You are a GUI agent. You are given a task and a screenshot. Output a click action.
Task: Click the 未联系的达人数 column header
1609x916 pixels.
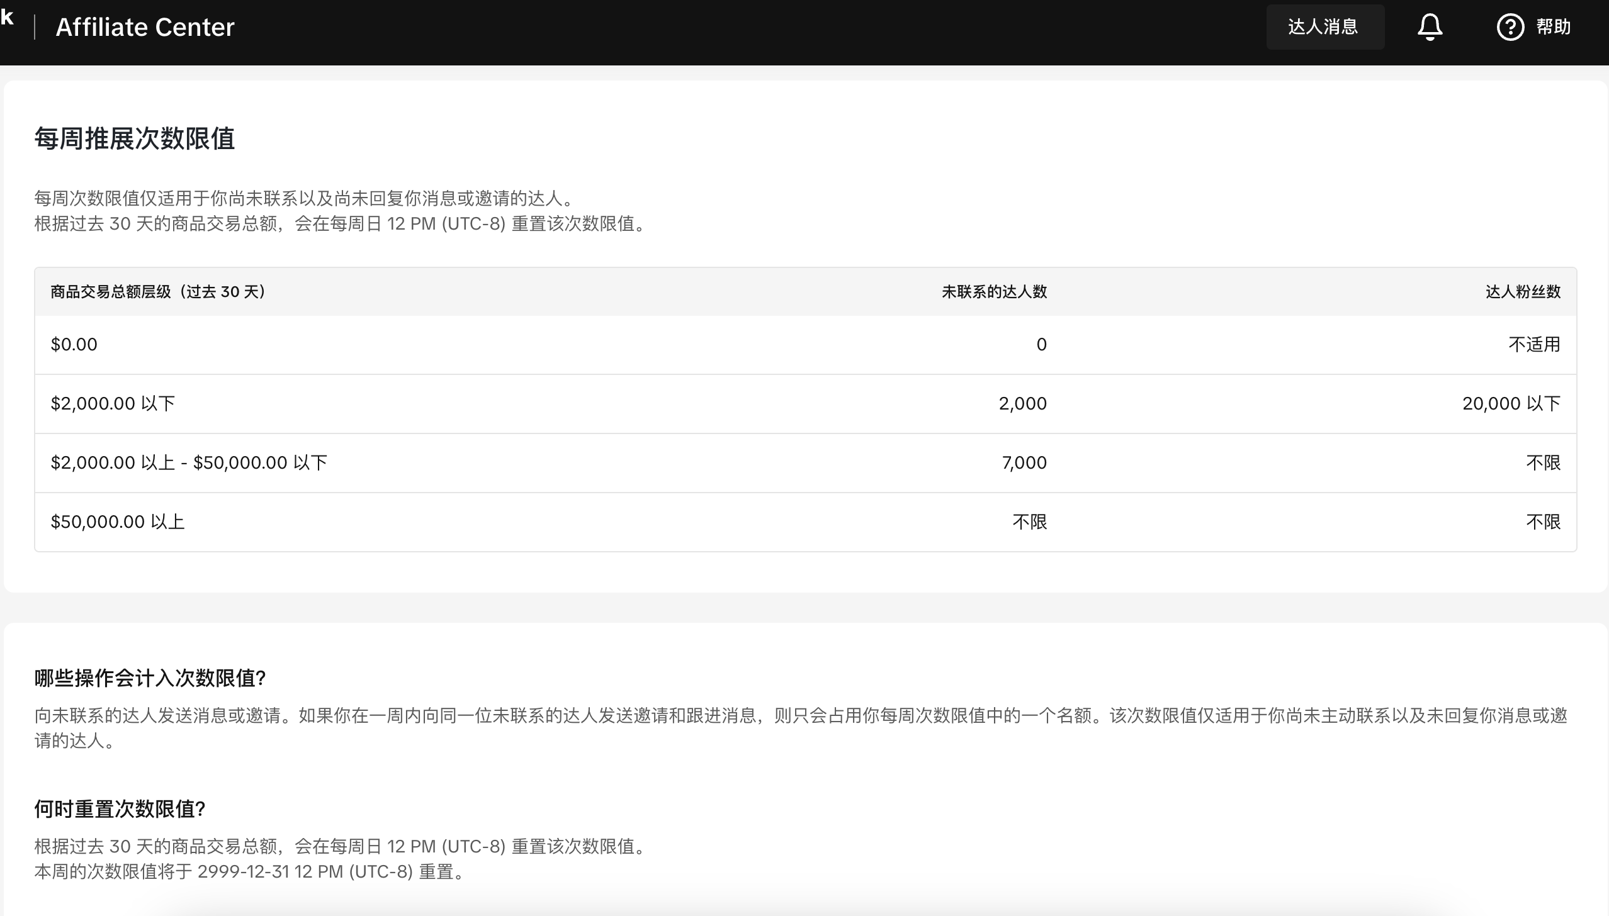(993, 292)
